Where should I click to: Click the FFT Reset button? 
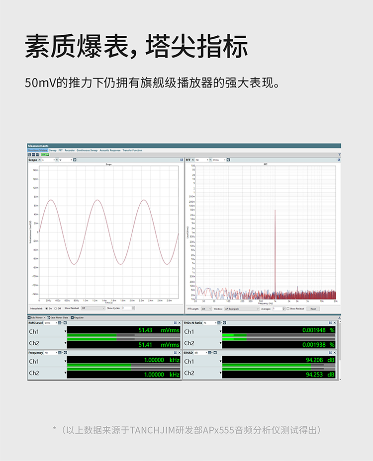tap(313, 308)
